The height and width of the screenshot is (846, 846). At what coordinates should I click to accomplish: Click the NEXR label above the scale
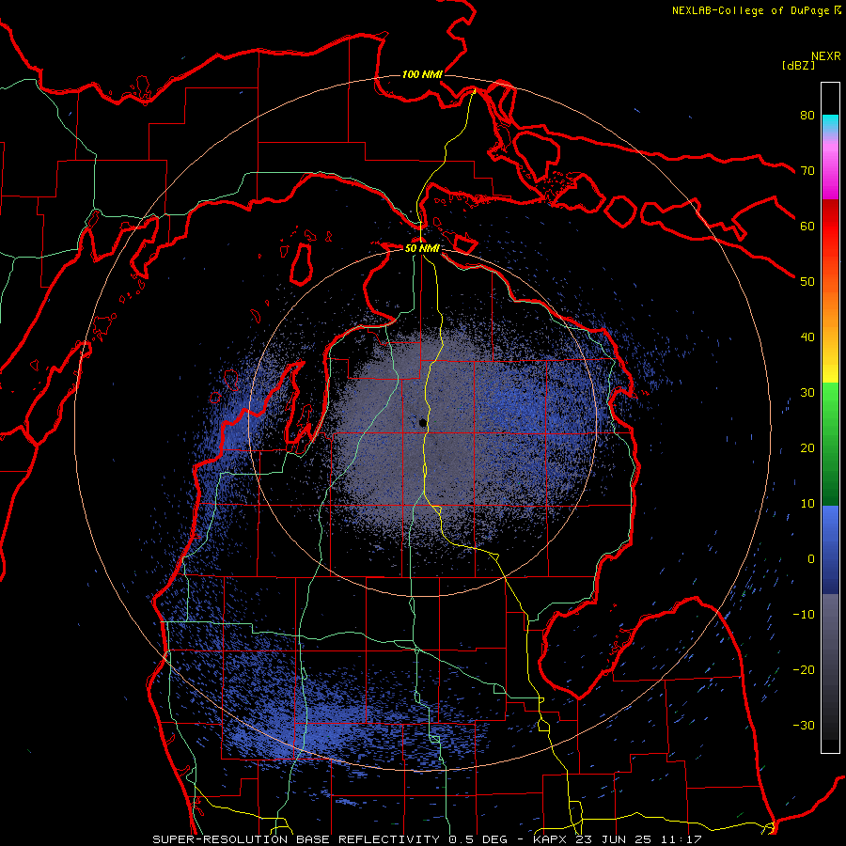point(826,56)
